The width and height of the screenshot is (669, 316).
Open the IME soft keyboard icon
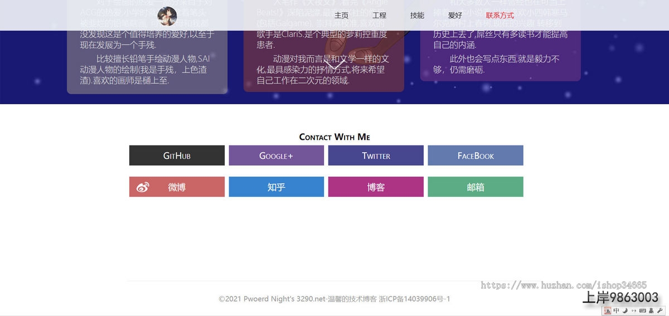click(642, 311)
